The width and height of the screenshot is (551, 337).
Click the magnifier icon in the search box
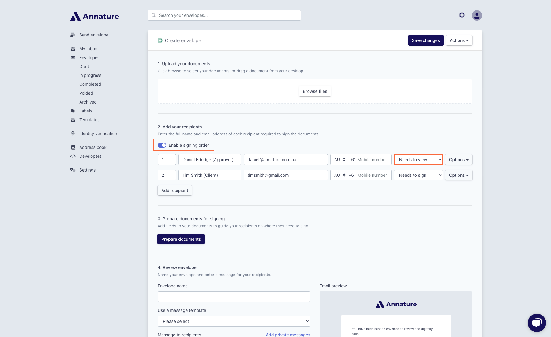154,15
